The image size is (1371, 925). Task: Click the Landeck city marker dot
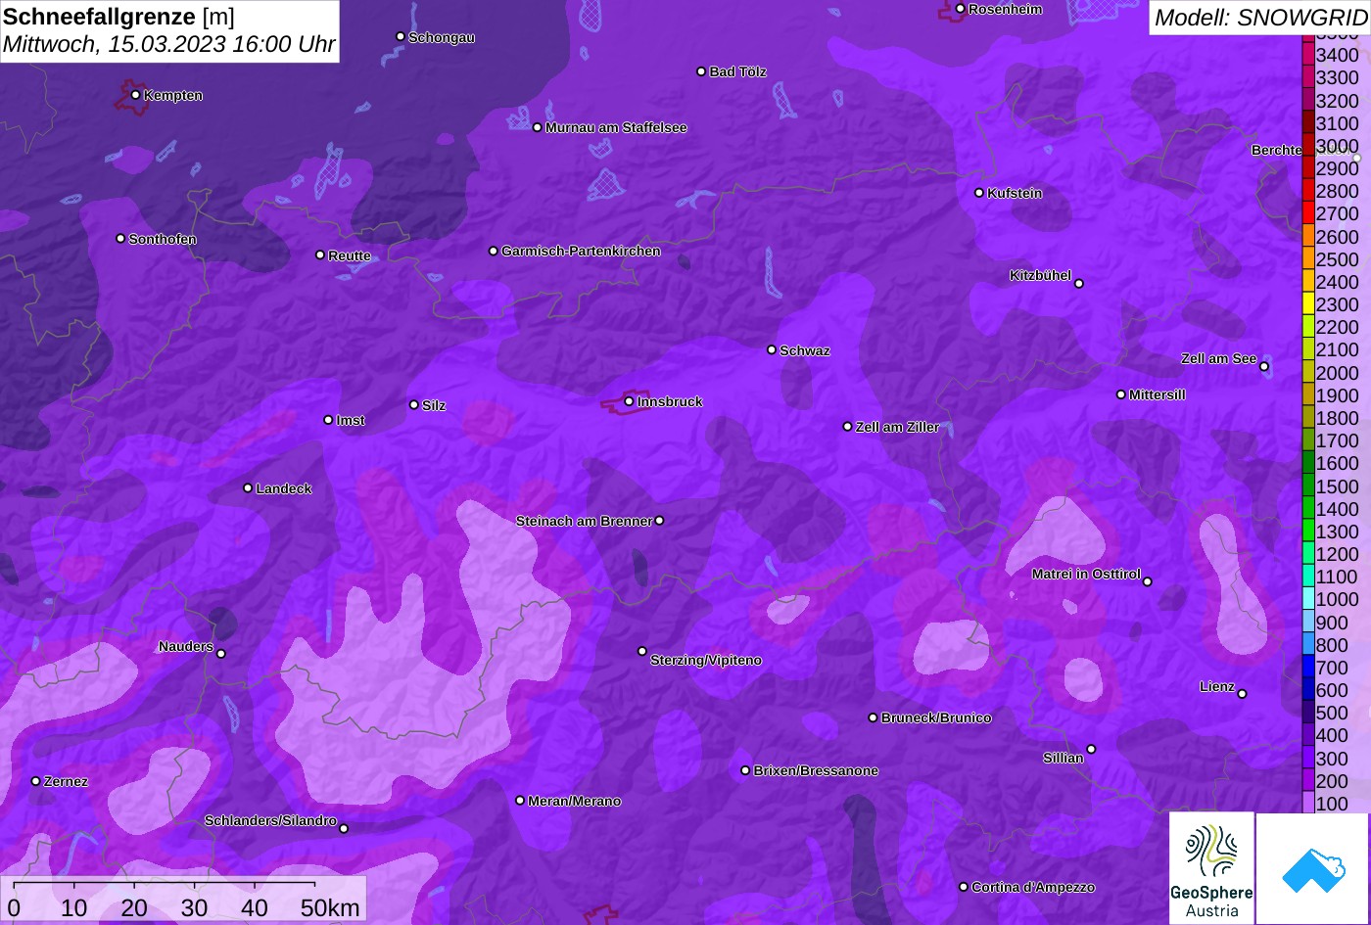coord(248,487)
